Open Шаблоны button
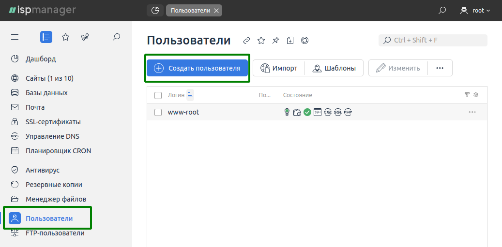 click(x=334, y=68)
